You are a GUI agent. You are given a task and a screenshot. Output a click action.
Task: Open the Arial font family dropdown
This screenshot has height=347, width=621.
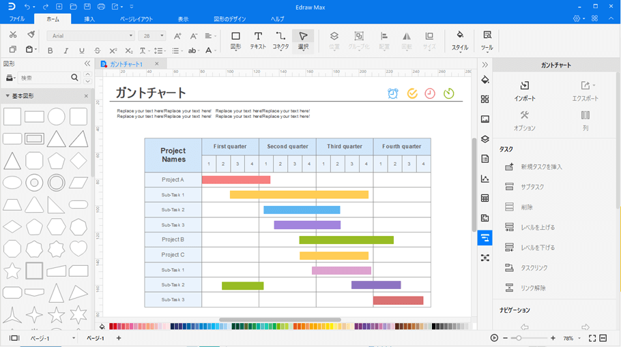pos(92,35)
